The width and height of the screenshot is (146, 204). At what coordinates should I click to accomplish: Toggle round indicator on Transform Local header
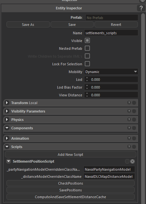[134, 103]
